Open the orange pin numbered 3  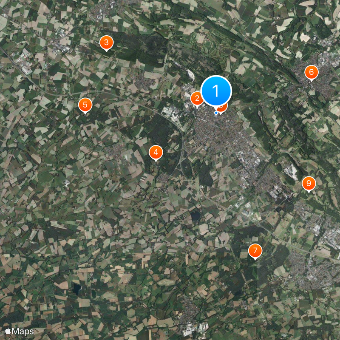point(106,43)
